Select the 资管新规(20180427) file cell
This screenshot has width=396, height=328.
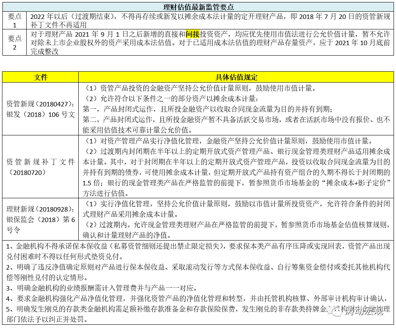click(40, 109)
